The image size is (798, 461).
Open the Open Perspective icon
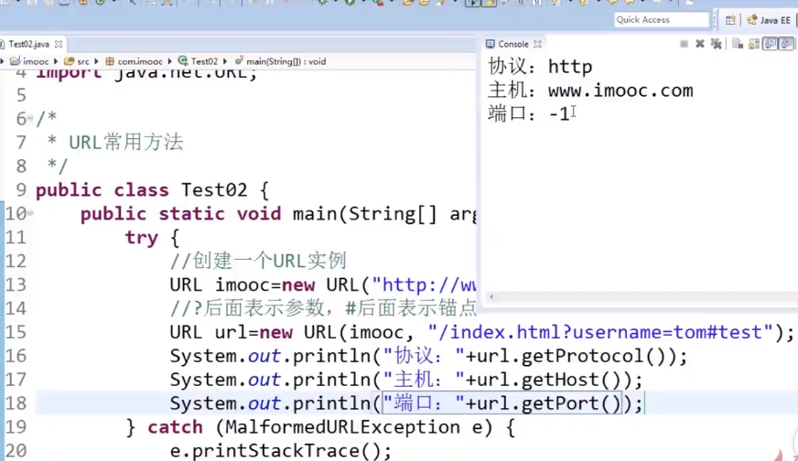click(730, 20)
